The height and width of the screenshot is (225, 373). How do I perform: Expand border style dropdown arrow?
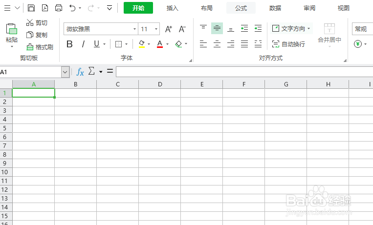(126, 44)
